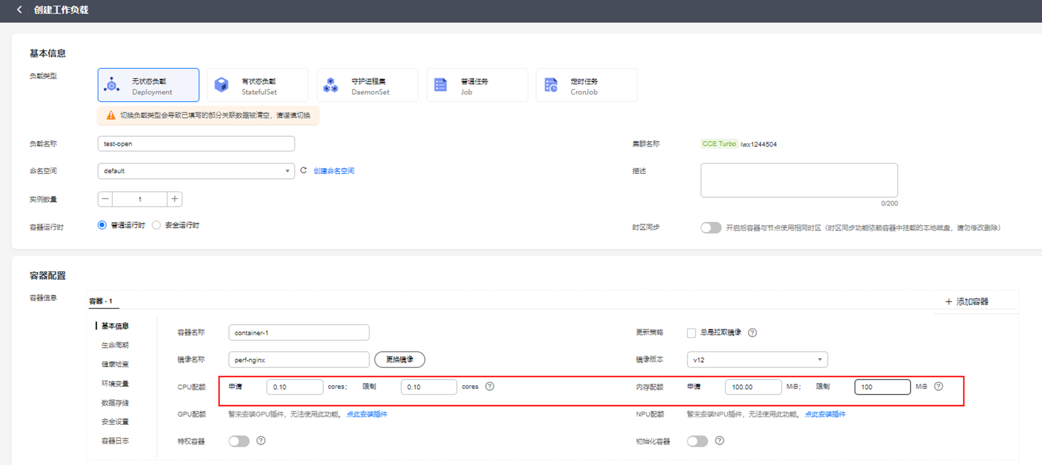The width and height of the screenshot is (1042, 465).
Task: Increase 实例数量 with the plus button
Action: (x=174, y=199)
